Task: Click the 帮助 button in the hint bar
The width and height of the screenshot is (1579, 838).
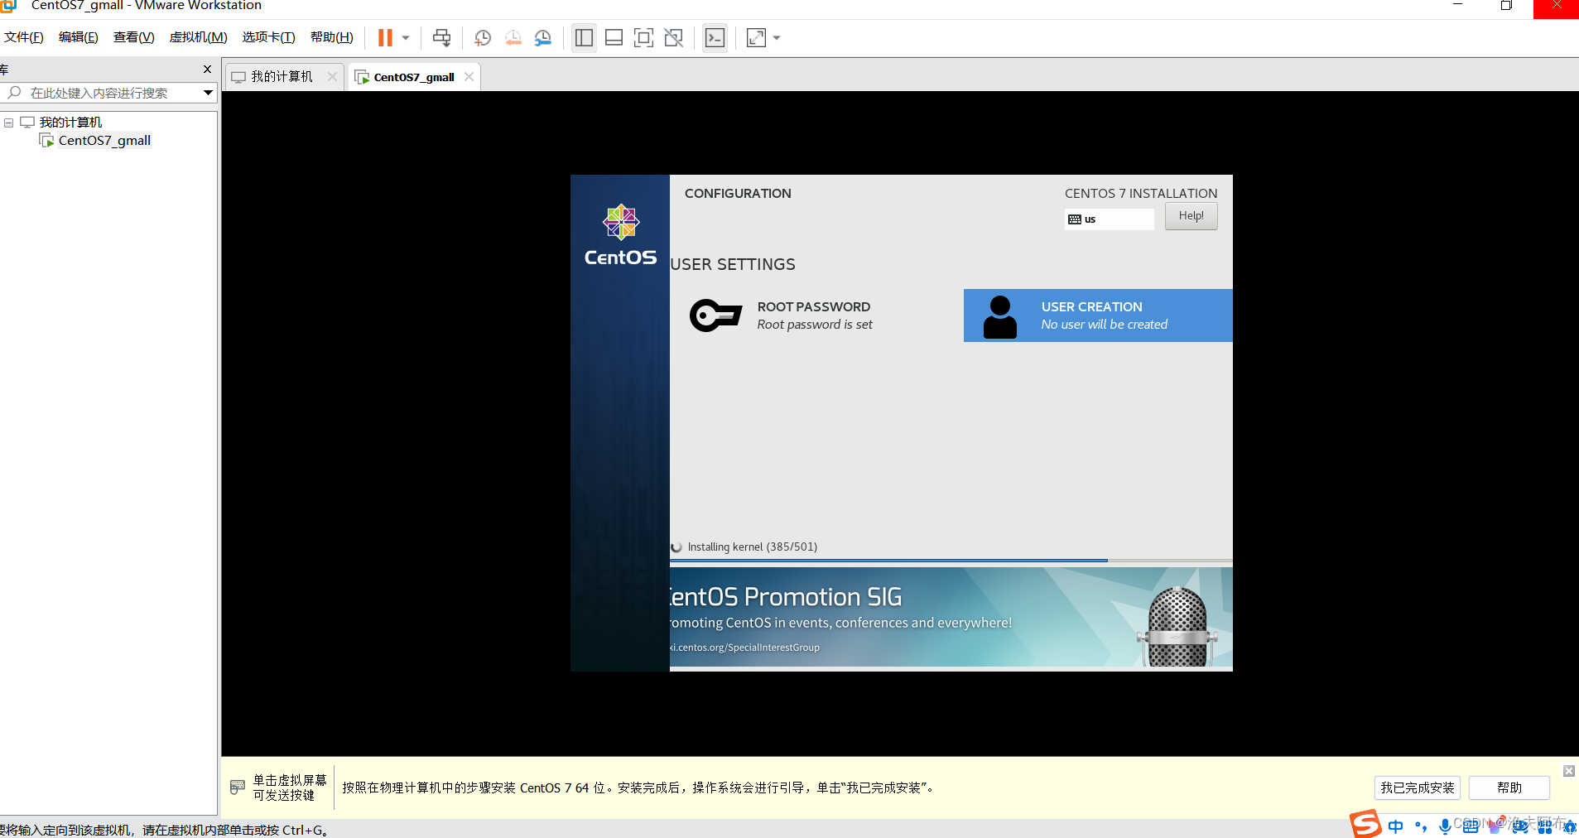Action: [1509, 788]
